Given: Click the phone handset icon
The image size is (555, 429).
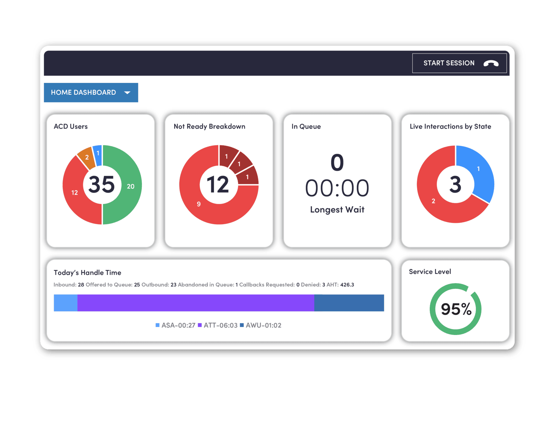Looking at the screenshot, I should click(491, 63).
